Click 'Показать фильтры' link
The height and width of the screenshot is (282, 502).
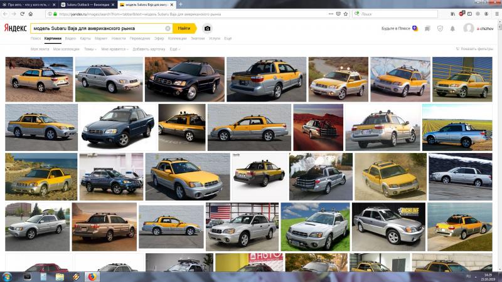[474, 49]
